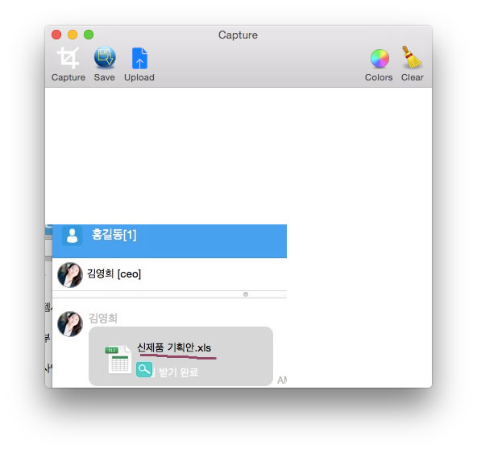Viewport: 477px width, 452px height.
Task: Click the Capture crop tool icon
Action: [x=68, y=58]
